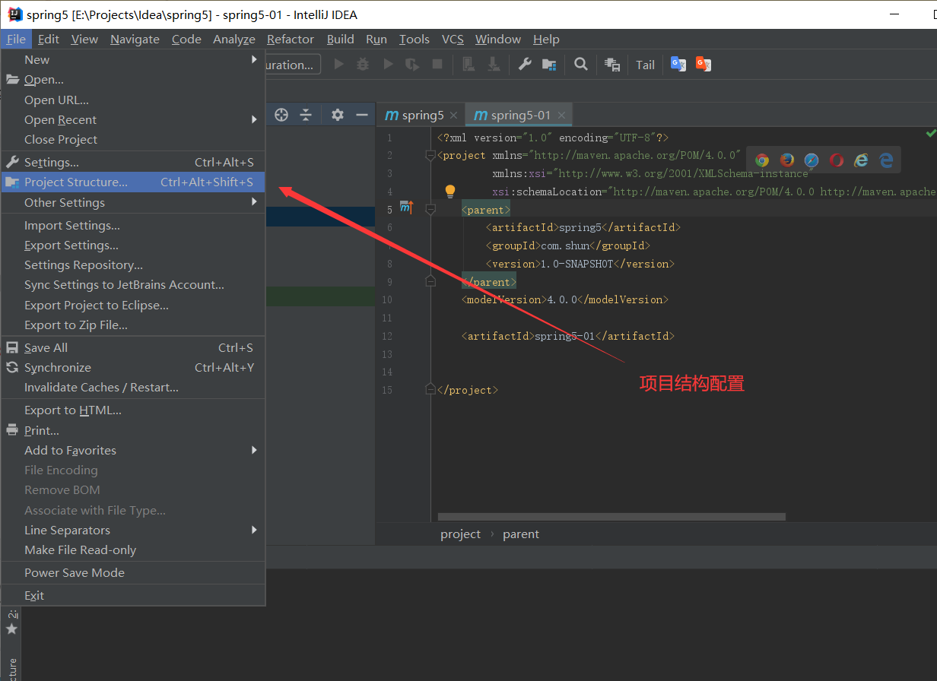Open Project Structure from the toolbar folder icon
Screen dimensions: 937x681
click(x=549, y=65)
